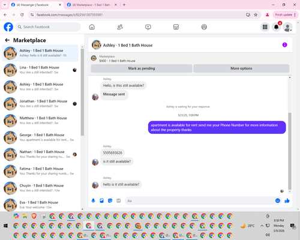Open the Facebook menu grid icon
The image size is (300, 240).
tap(265, 27)
